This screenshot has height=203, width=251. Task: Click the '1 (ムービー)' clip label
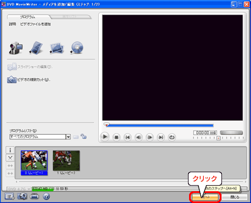tap(66, 173)
